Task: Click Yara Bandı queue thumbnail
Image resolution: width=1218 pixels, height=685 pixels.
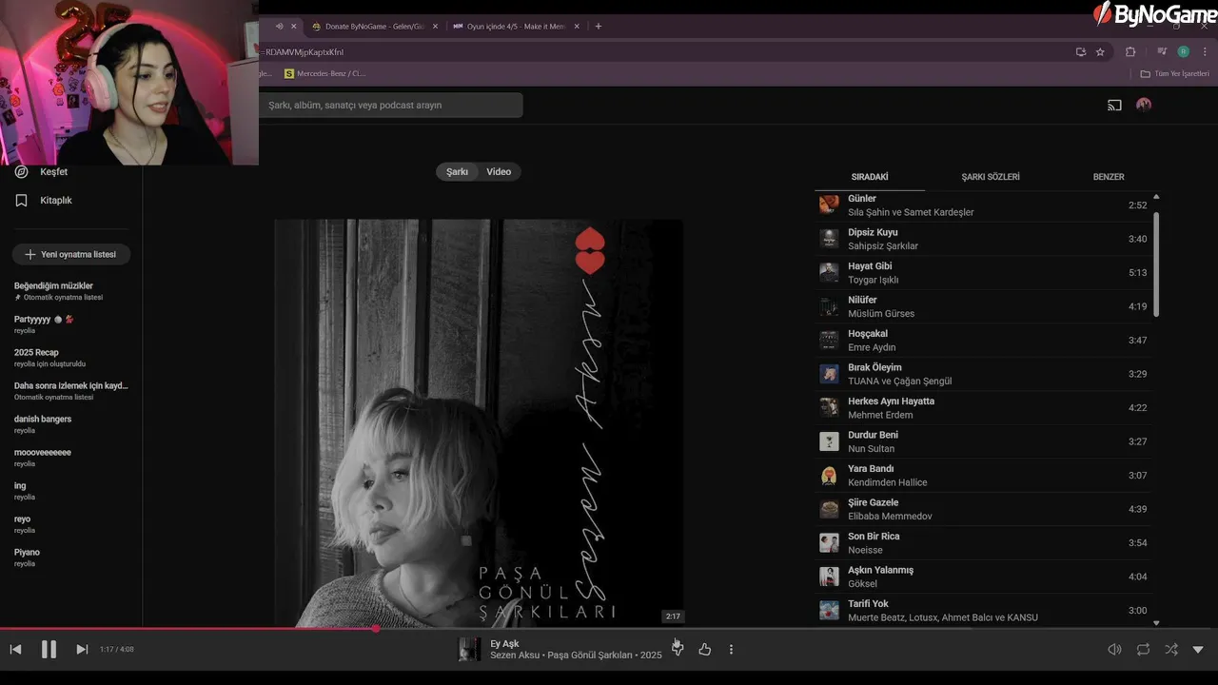Action: pos(829,475)
